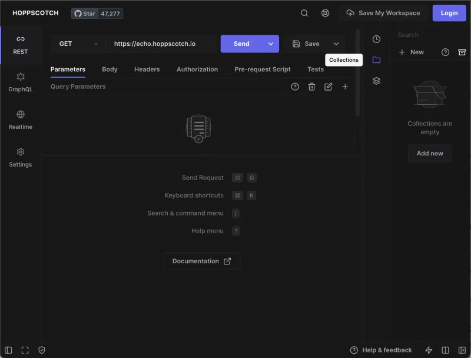Open bulk edit mode for parameters
This screenshot has height=358, width=471.
coord(328,87)
